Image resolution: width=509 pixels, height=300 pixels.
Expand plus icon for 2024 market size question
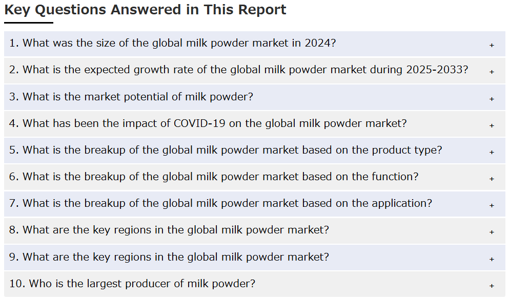point(492,46)
